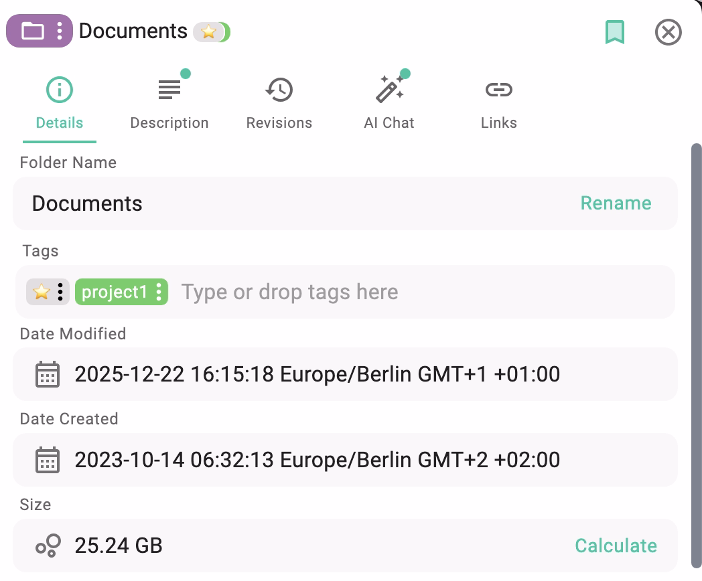Open the three-dot menu on the star tag
The height and width of the screenshot is (581, 702).
pos(60,291)
